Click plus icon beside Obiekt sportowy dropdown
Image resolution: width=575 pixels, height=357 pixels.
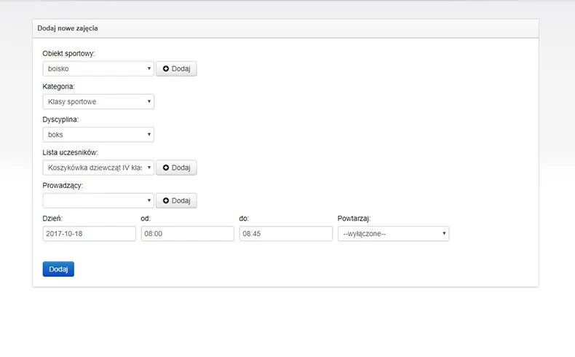tap(166, 69)
